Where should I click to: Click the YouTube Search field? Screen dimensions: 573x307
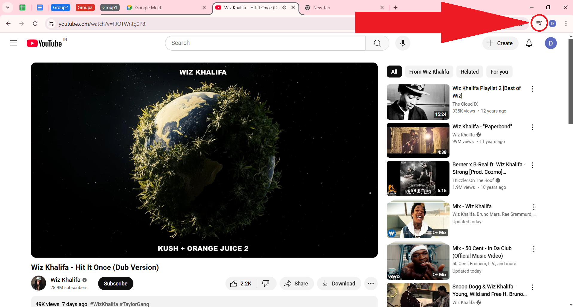click(265, 43)
